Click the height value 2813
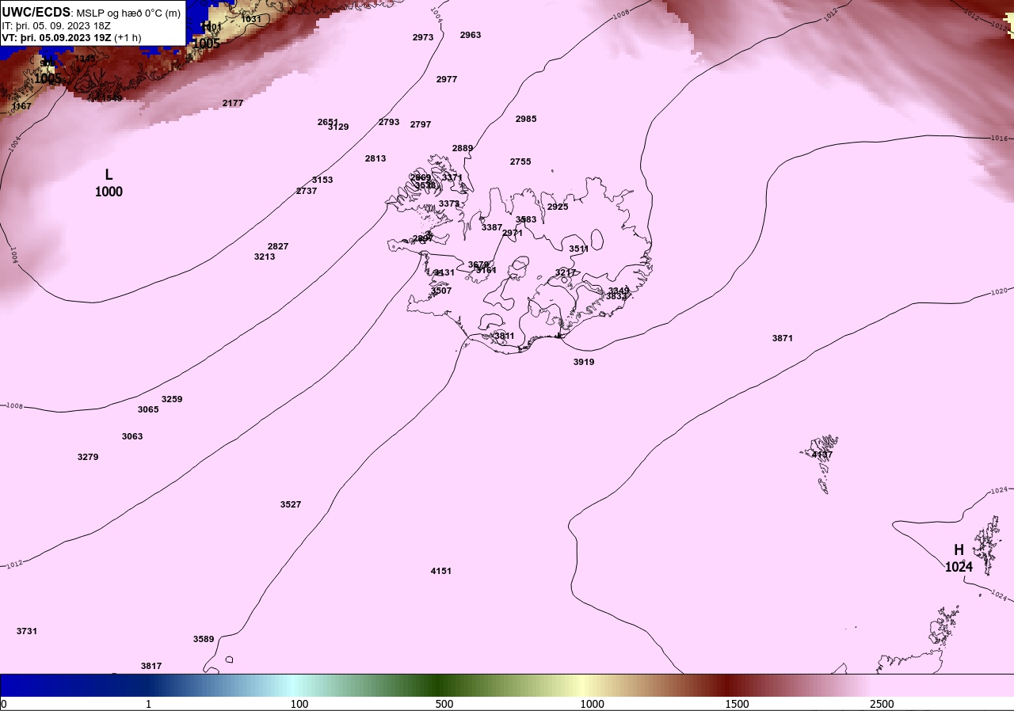The height and width of the screenshot is (711, 1014). pyautogui.click(x=375, y=158)
